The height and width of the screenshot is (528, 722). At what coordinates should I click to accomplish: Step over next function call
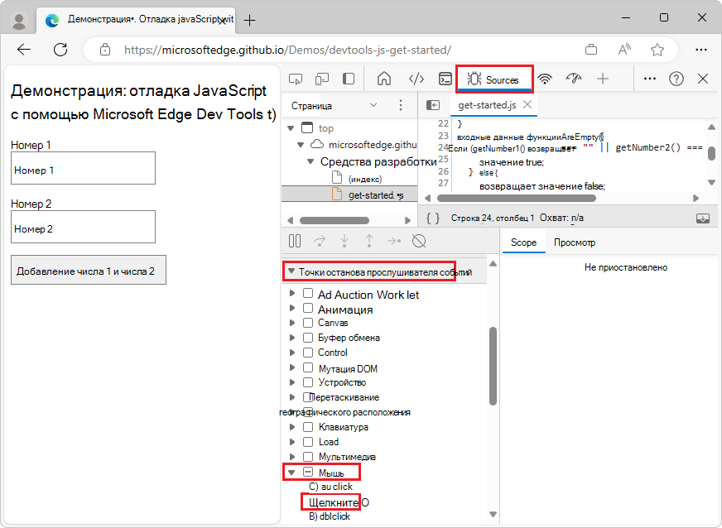[x=320, y=241]
